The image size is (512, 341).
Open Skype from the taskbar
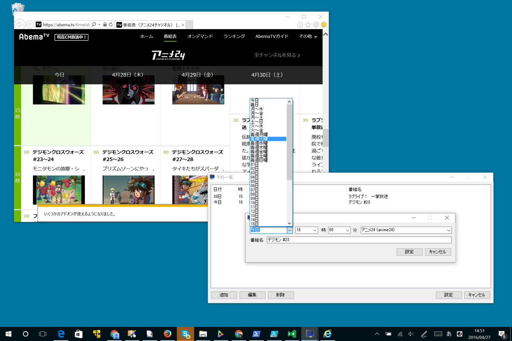click(185, 334)
